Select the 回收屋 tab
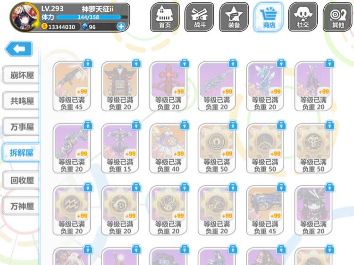 pyautogui.click(x=21, y=180)
